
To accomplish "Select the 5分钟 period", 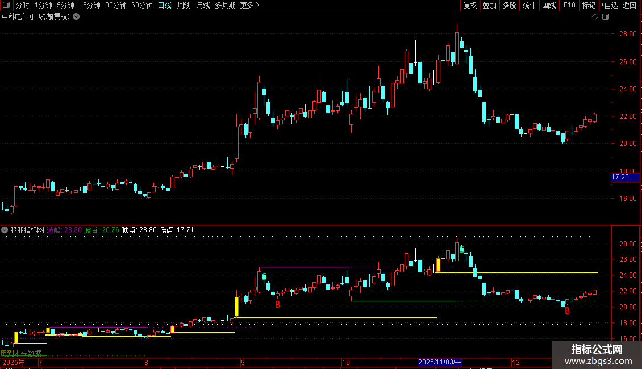I will pos(65,5).
